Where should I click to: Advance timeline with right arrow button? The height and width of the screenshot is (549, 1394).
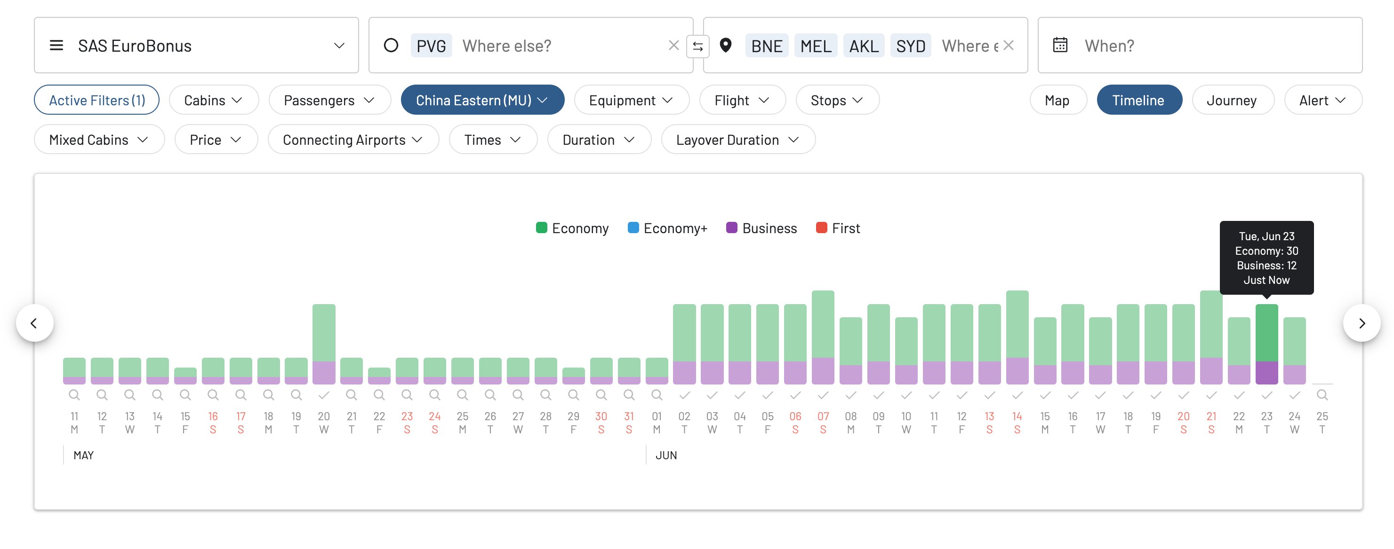coord(1361,323)
